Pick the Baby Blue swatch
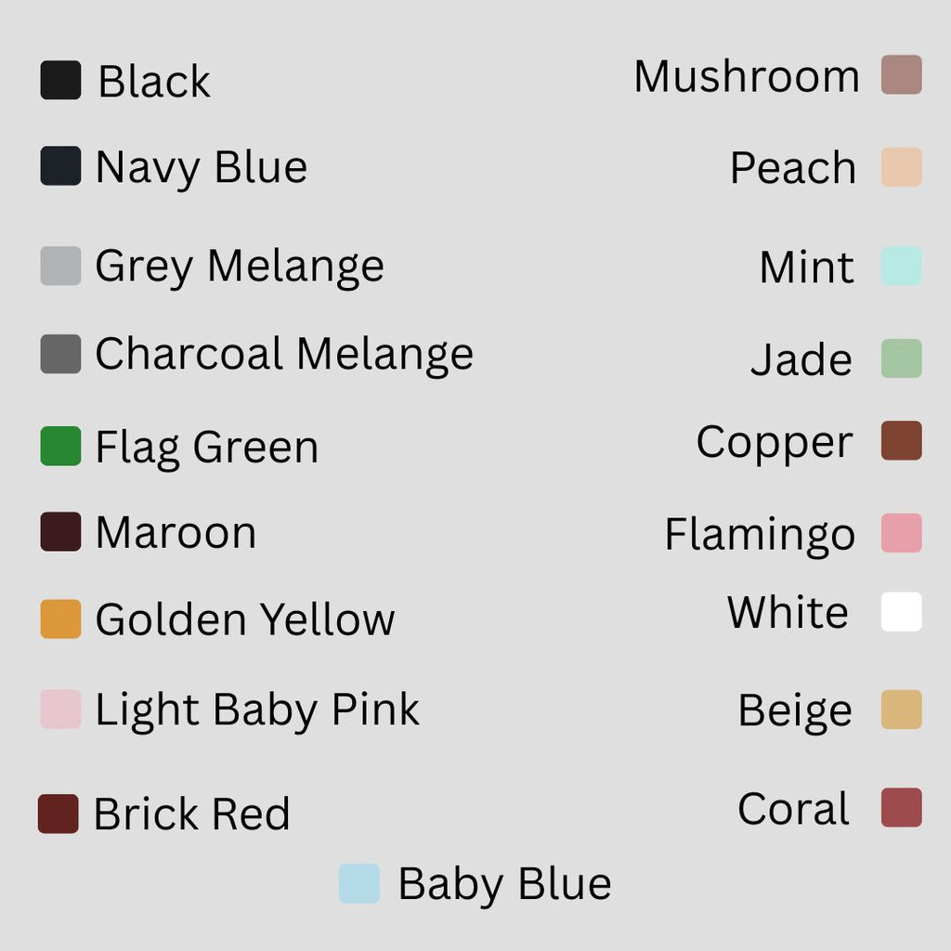The height and width of the screenshot is (951, 951). click(x=359, y=883)
